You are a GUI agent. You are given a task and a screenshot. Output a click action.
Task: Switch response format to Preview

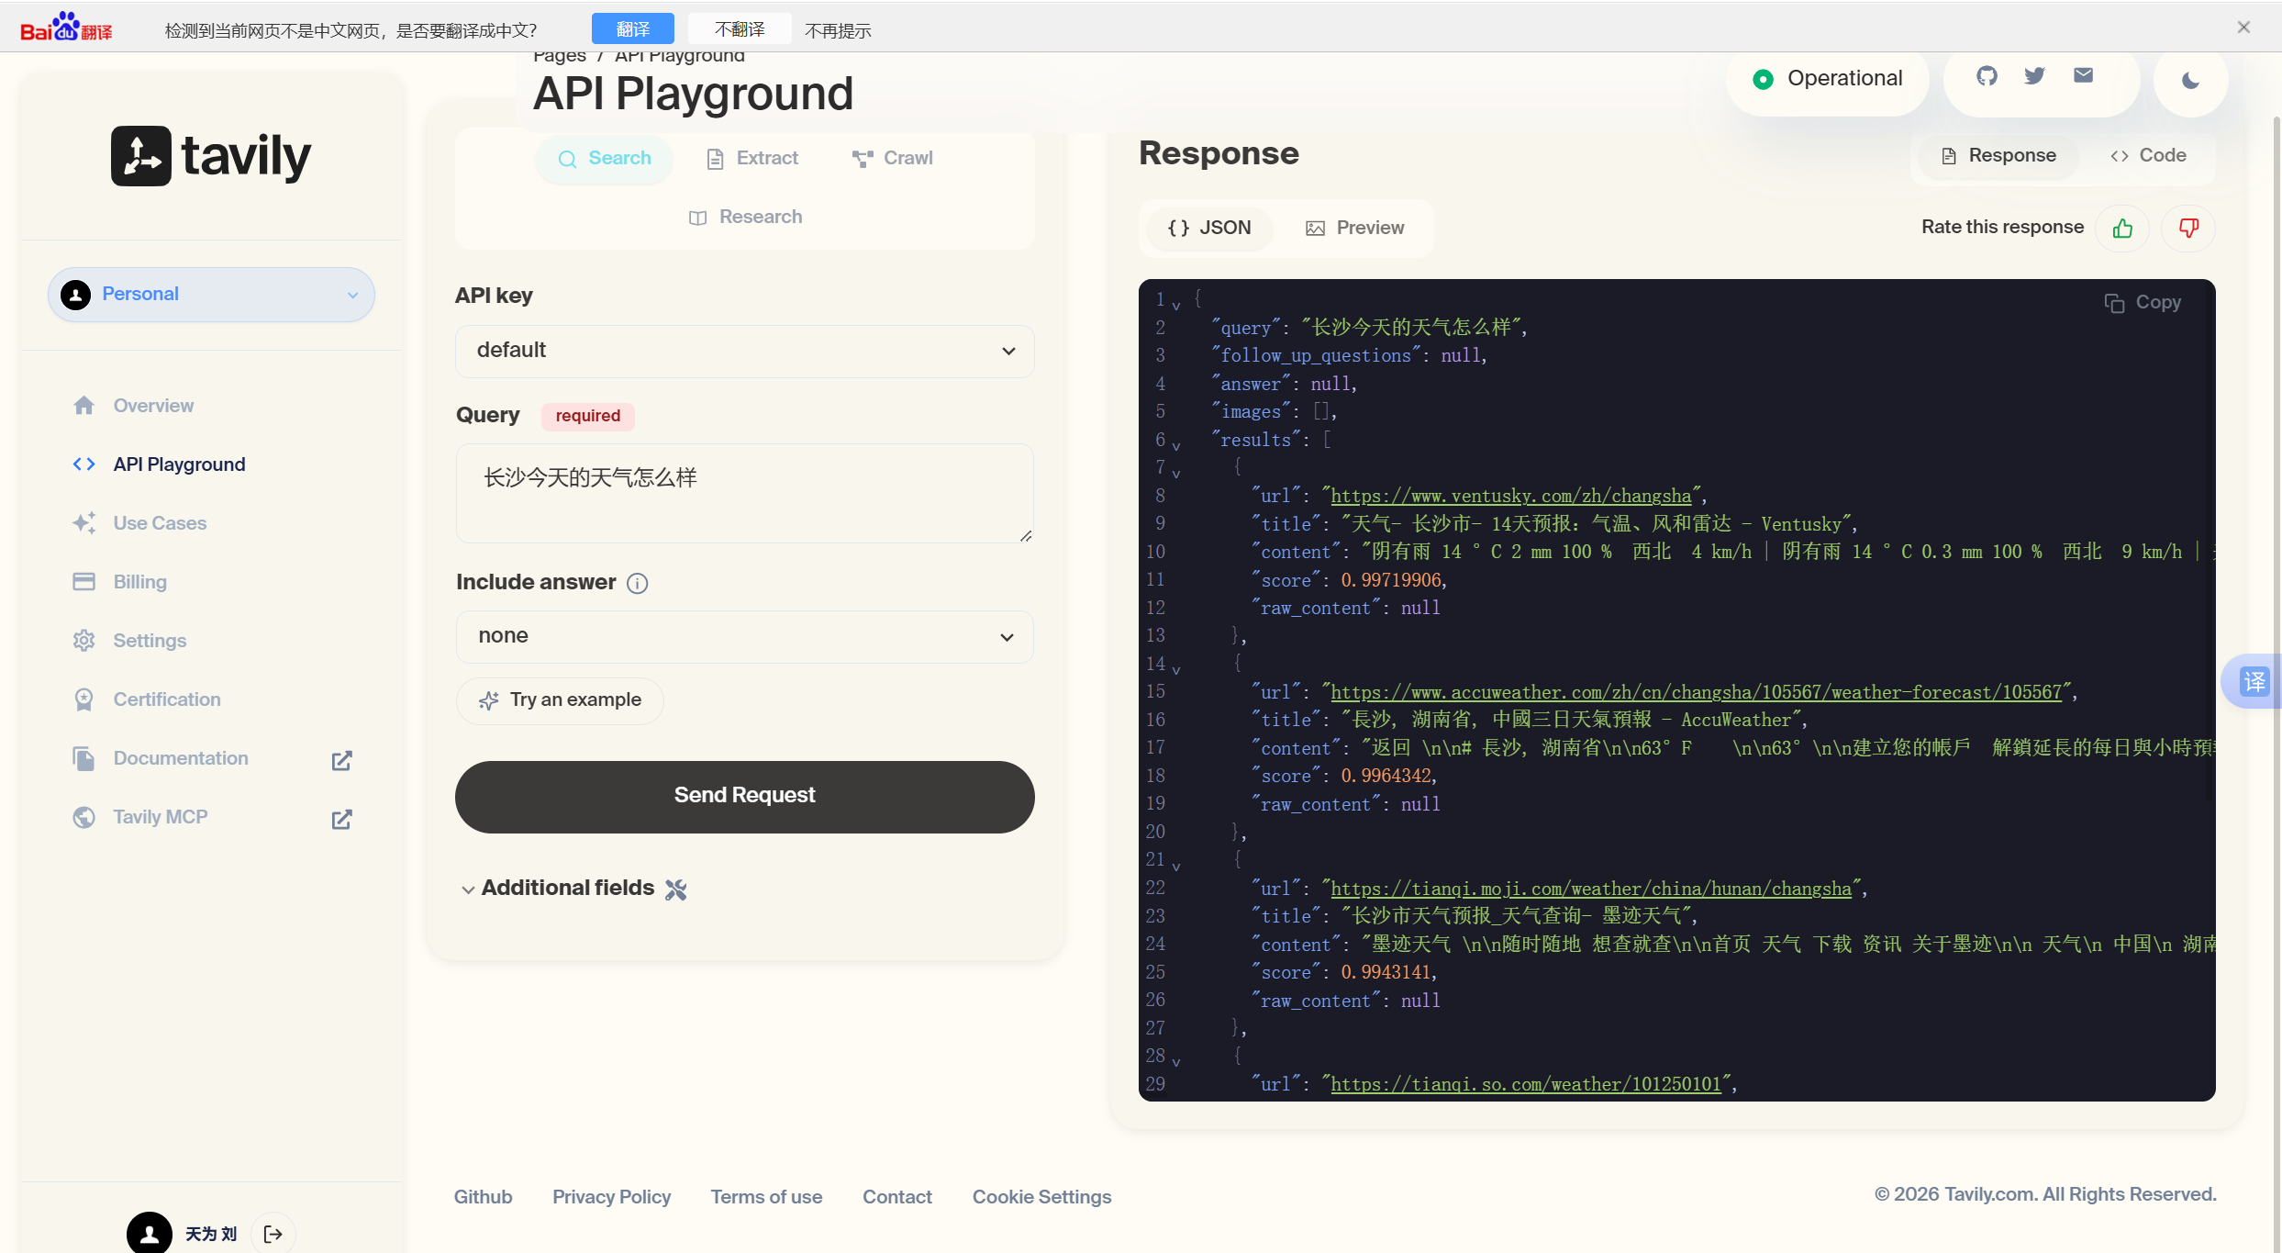[x=1354, y=229]
